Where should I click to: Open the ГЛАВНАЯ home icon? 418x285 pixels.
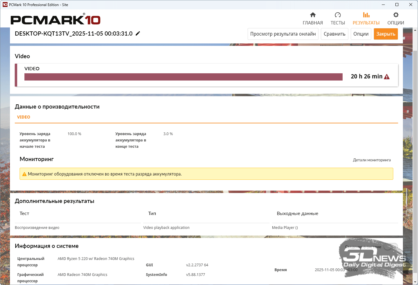313,15
